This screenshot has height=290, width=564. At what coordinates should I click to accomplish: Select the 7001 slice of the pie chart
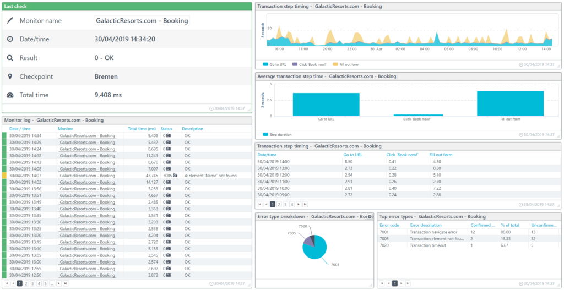point(317,250)
